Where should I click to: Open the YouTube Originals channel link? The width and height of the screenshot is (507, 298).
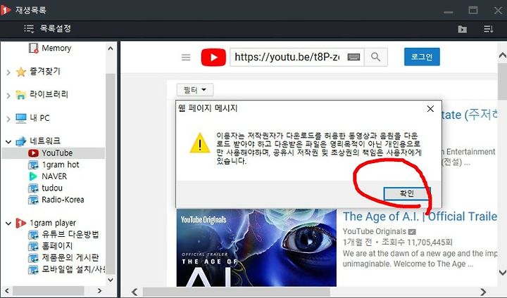pyautogui.click(x=374, y=231)
